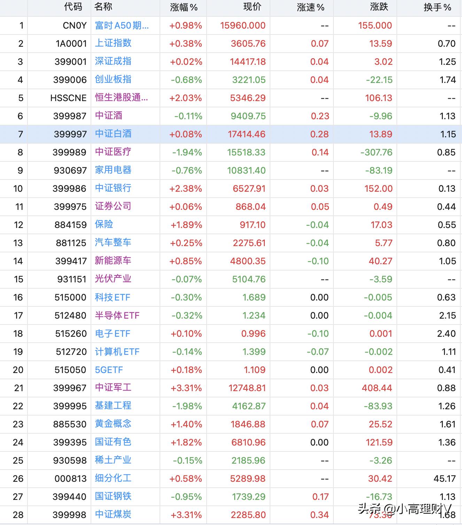Select the 深证成指 name
Viewport: 462px width, 525px height.
[x=113, y=61]
